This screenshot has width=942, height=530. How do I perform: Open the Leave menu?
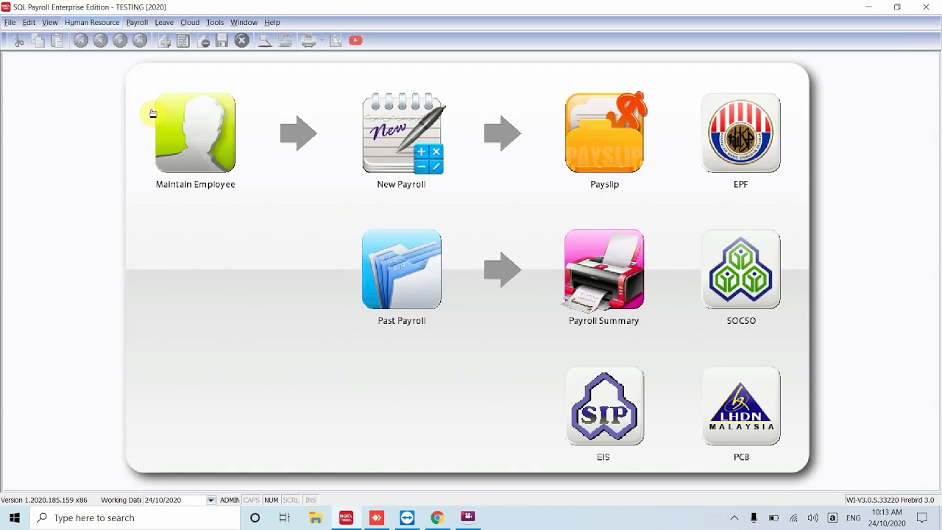164,23
